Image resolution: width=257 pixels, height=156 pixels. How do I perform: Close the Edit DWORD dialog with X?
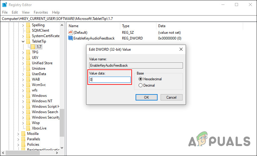coord(181,49)
